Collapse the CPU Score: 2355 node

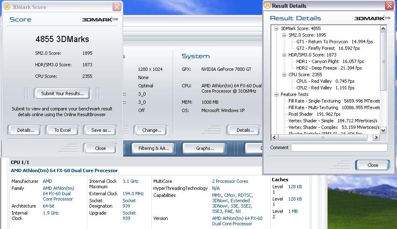[x=284, y=75]
